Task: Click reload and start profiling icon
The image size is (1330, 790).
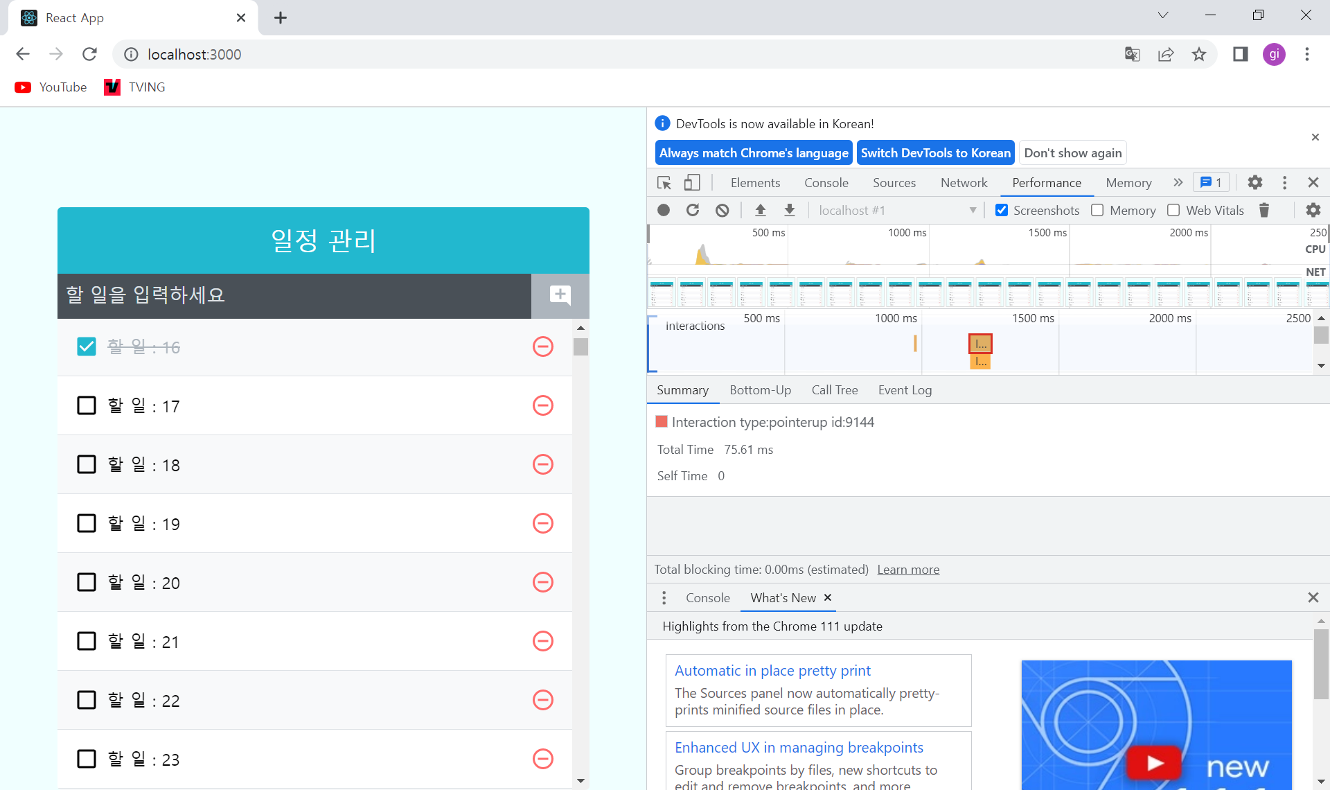Action: tap(693, 210)
